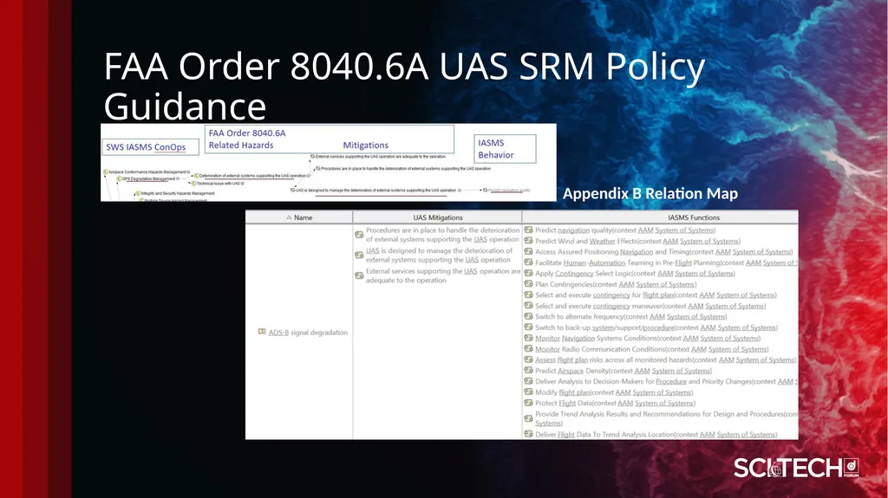
Task: Select 'Plan Contingencies' function text
Action: pyautogui.click(x=564, y=284)
